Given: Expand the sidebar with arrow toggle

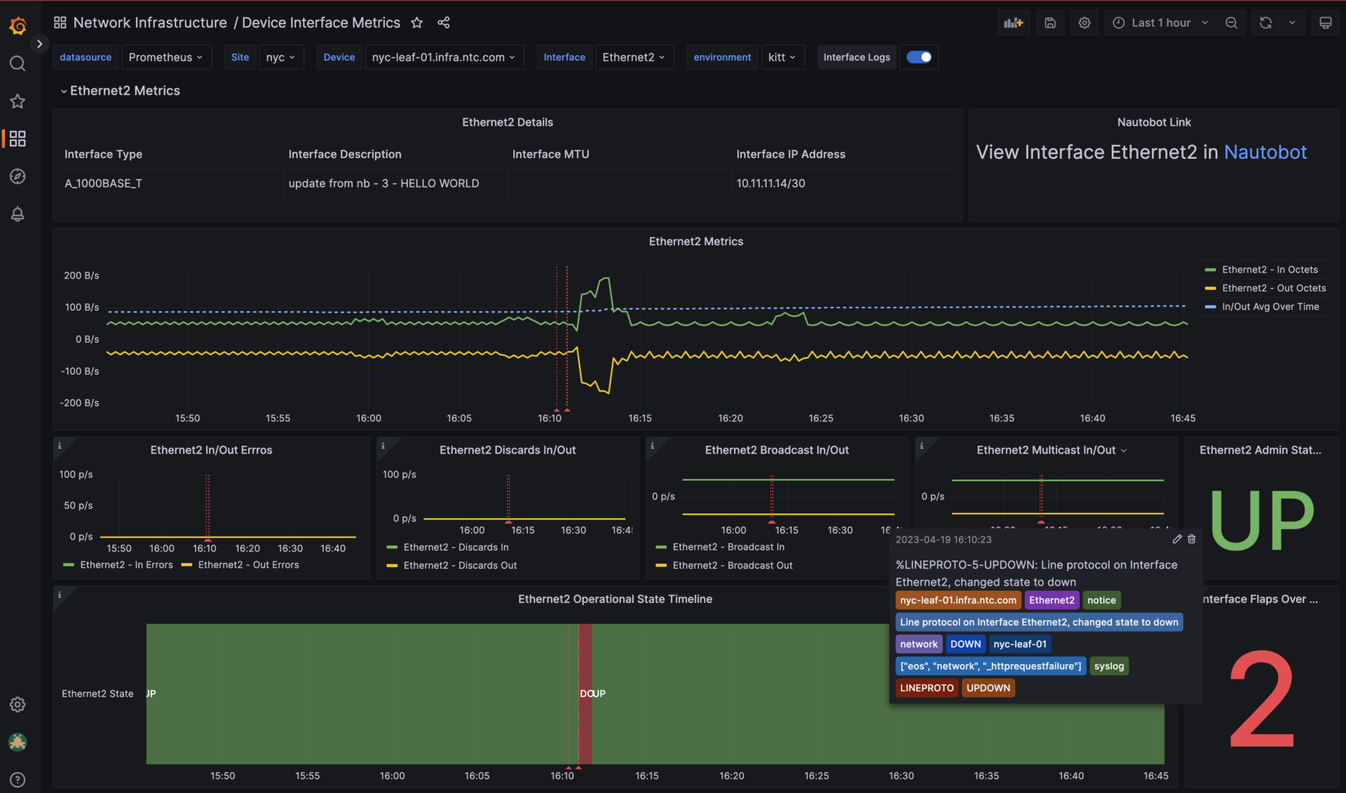Looking at the screenshot, I should 40,43.
